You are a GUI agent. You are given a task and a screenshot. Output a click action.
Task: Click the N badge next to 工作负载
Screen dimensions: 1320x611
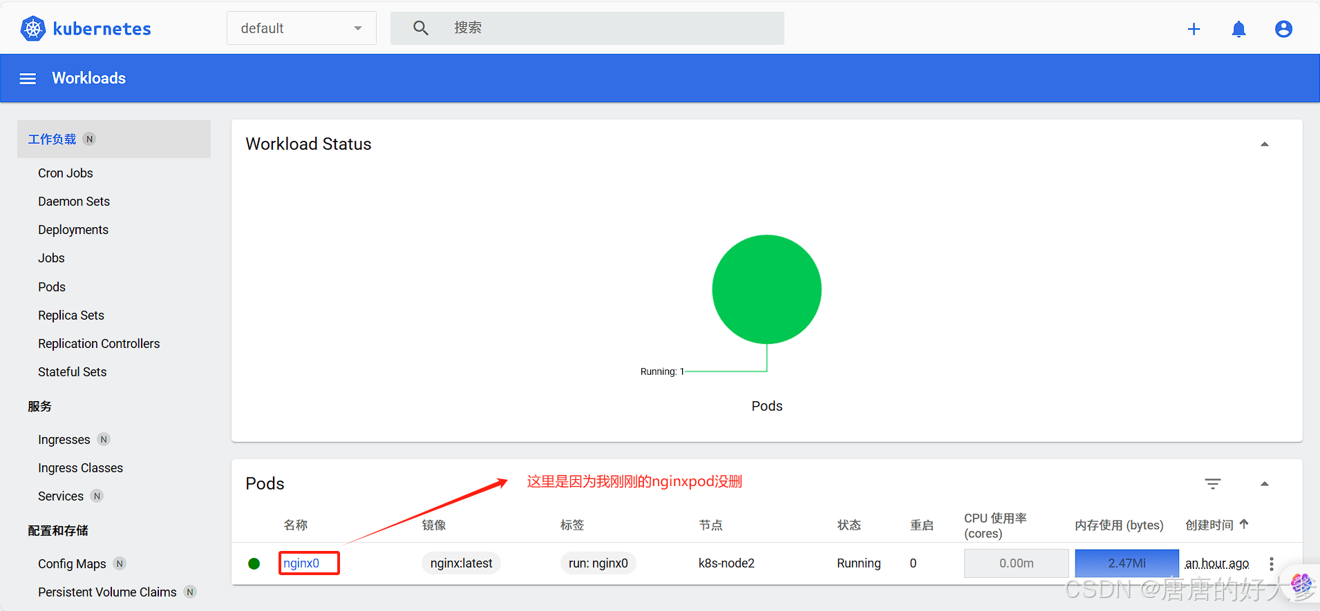pos(89,139)
